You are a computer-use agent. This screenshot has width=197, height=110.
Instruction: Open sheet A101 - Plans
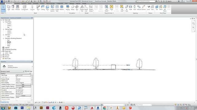point(9,53)
